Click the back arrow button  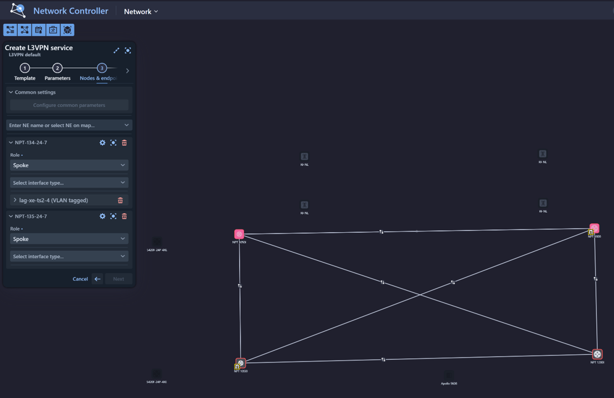97,279
